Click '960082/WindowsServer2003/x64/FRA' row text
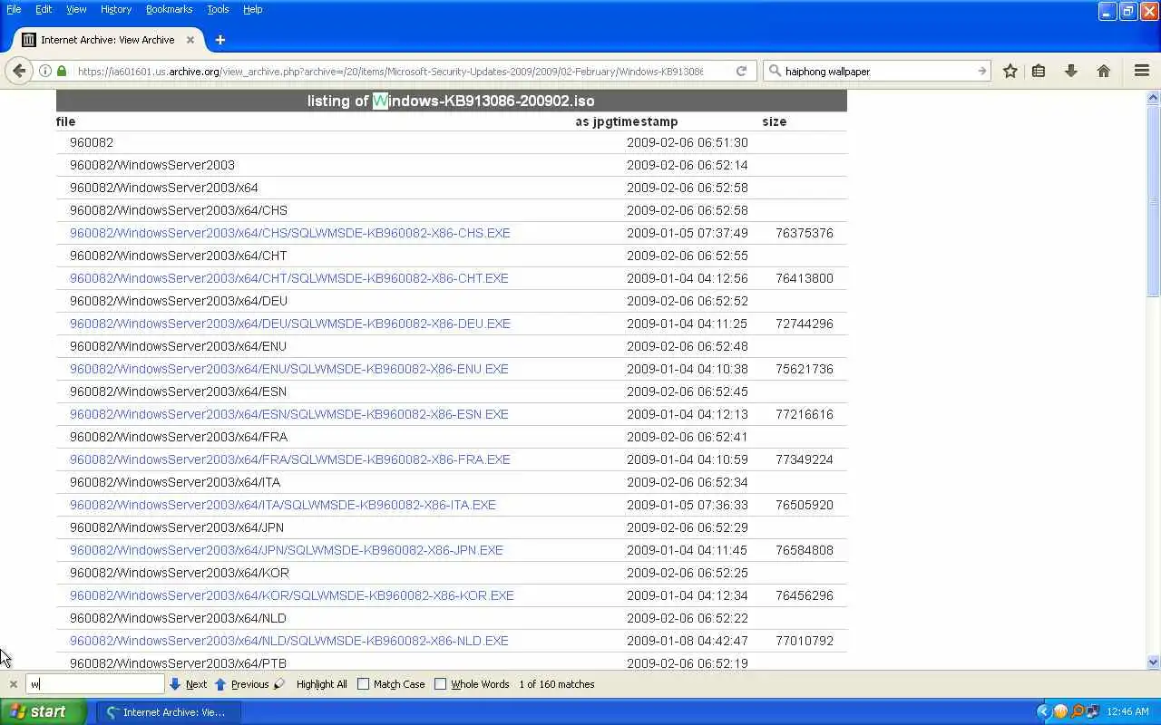The image size is (1161, 725). coord(179,437)
